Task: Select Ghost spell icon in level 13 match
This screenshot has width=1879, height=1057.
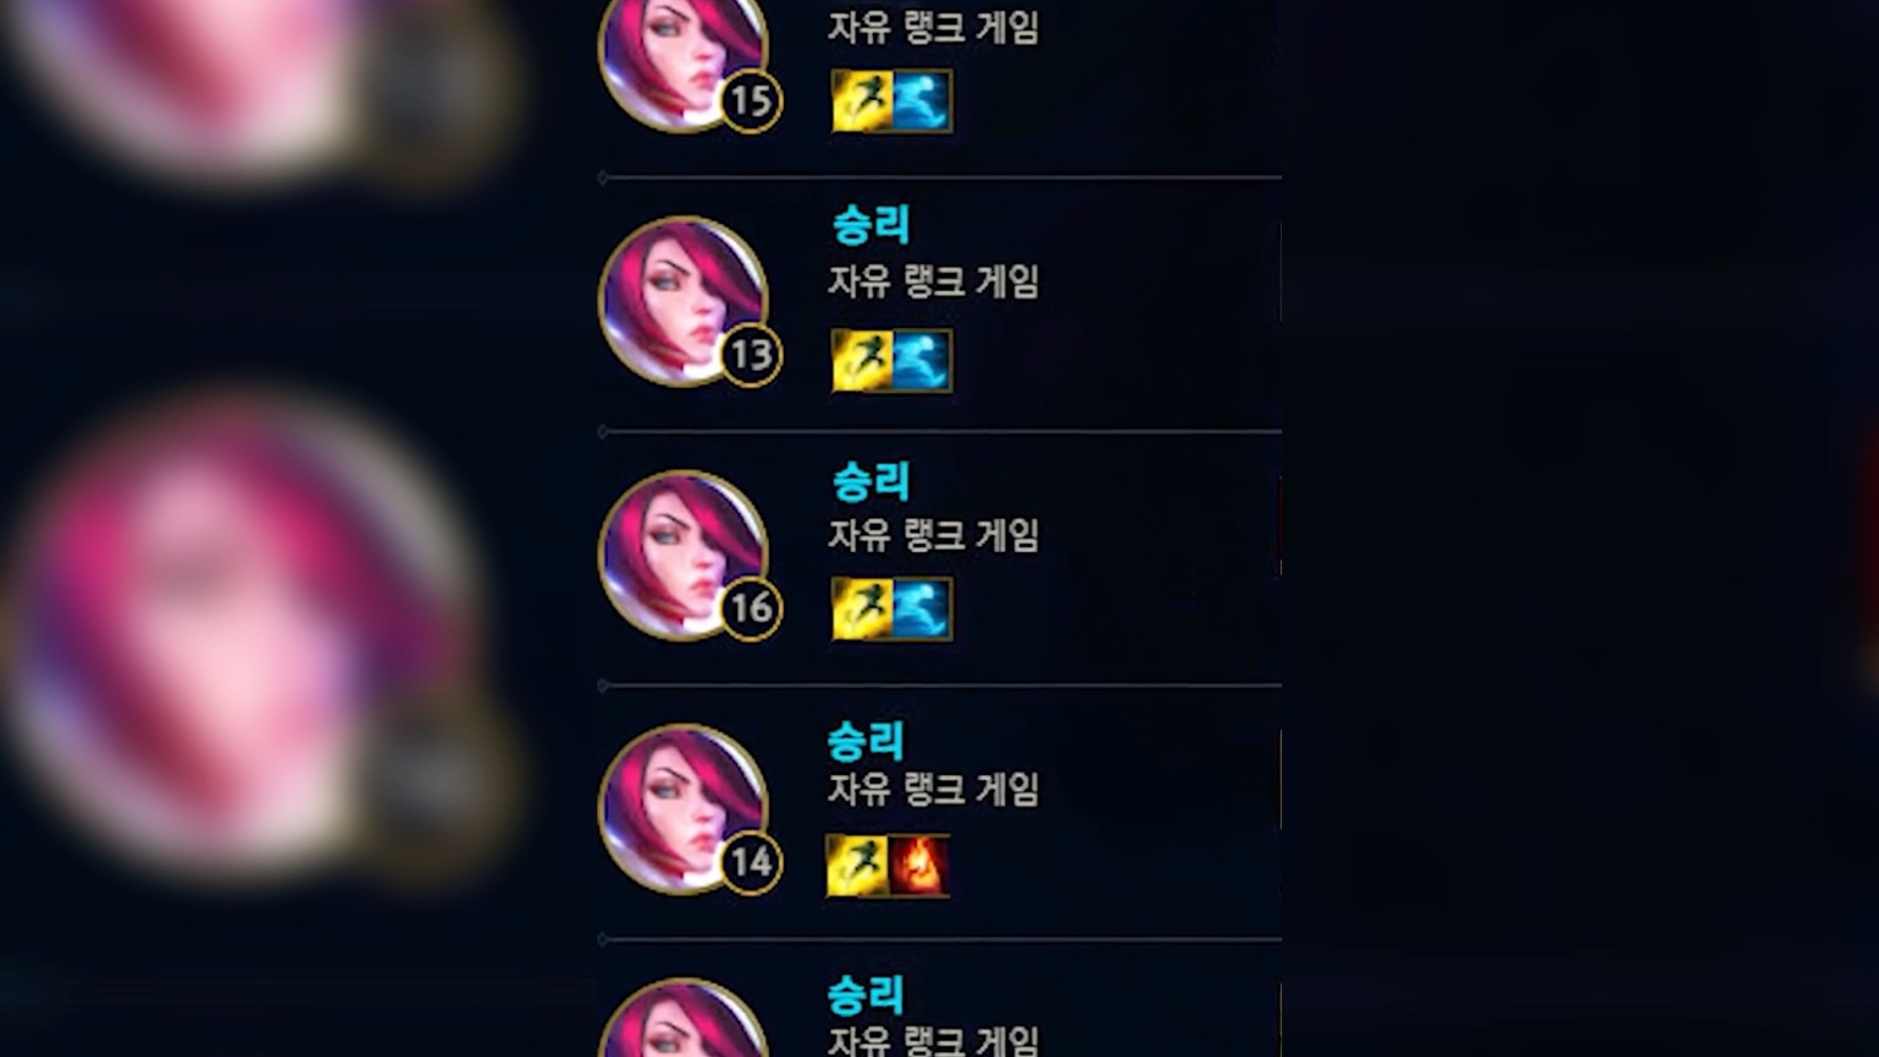Action: click(x=922, y=360)
